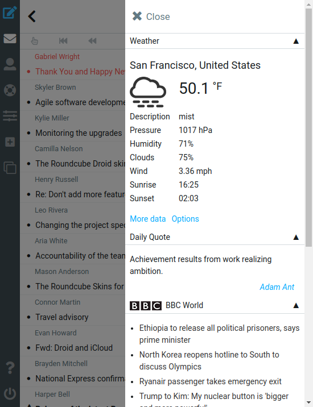Open contacts via the person icon

click(x=10, y=64)
